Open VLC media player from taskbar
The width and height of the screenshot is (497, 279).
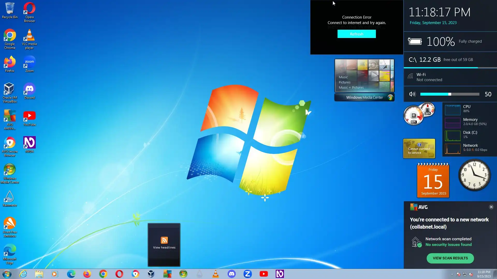[x=215, y=274]
